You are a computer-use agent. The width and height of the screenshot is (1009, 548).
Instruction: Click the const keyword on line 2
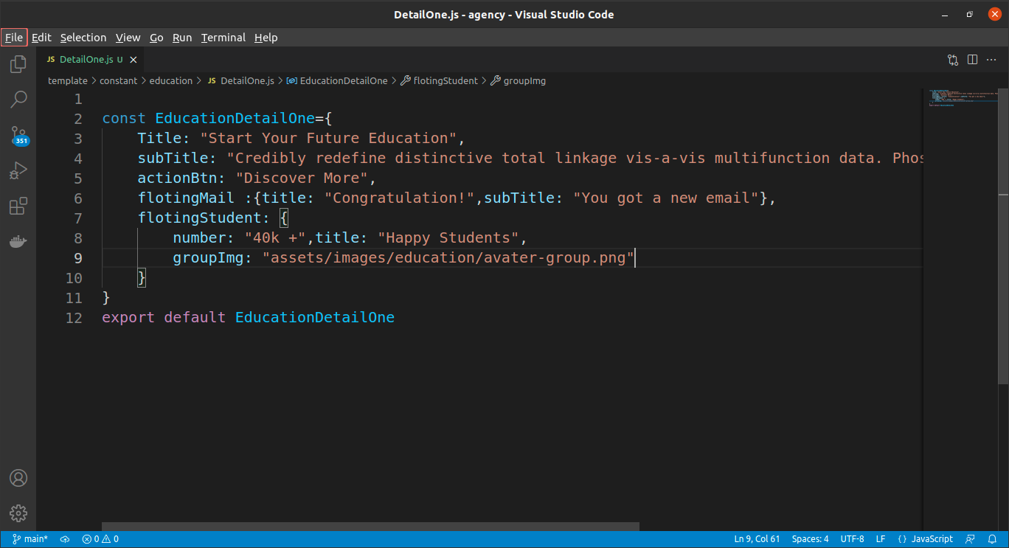pos(124,119)
